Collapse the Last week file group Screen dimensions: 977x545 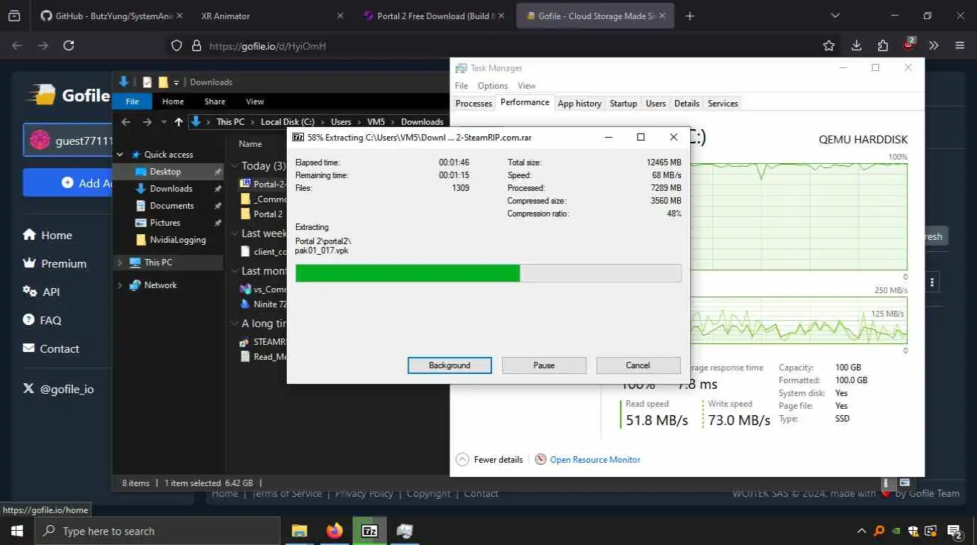click(235, 233)
